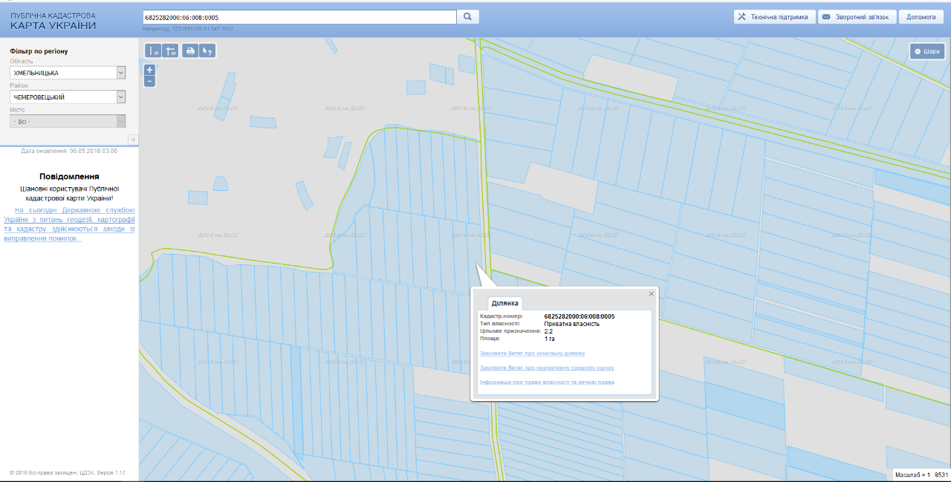Viewport: 951px width, 482px height.
Task: Open Інформація про право власності link
Action: tap(547, 382)
